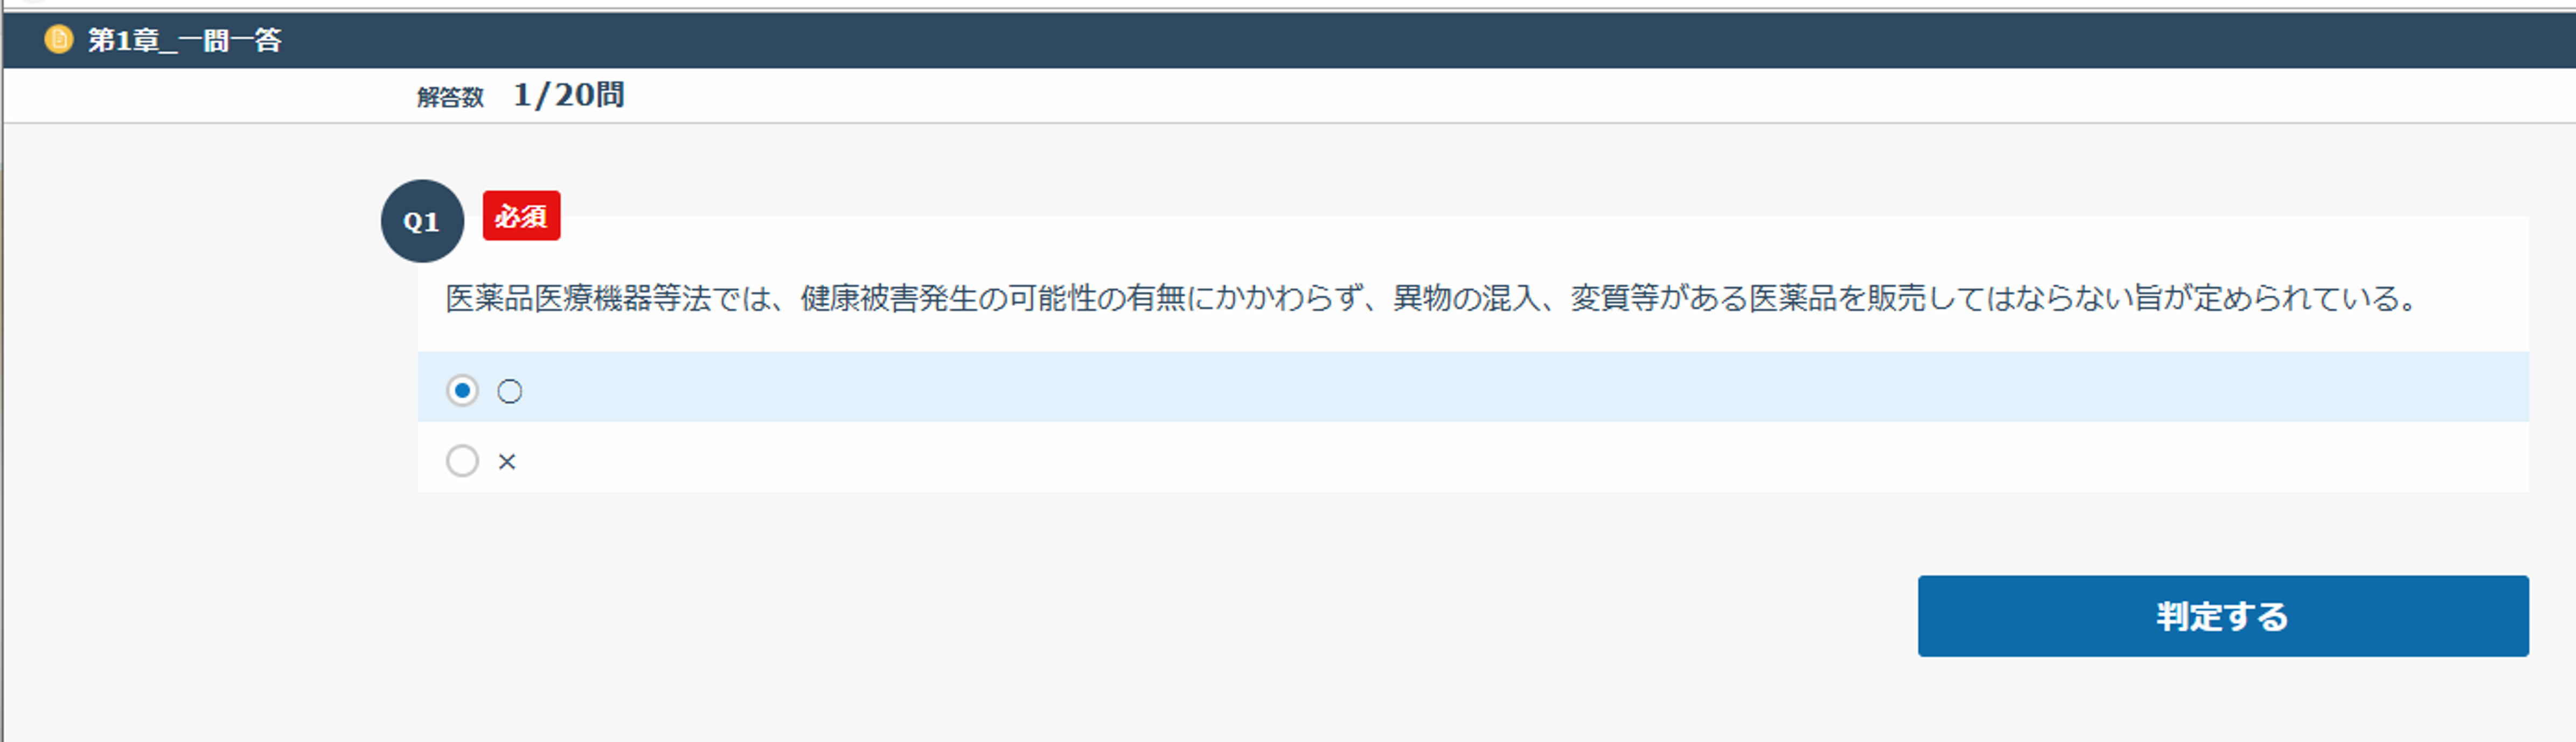Click the red 必須 required tag

[x=521, y=216]
